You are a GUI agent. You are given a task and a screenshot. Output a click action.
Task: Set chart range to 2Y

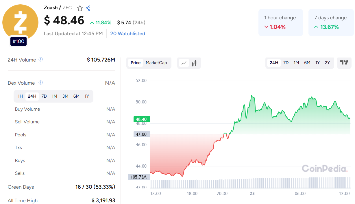click(x=327, y=63)
